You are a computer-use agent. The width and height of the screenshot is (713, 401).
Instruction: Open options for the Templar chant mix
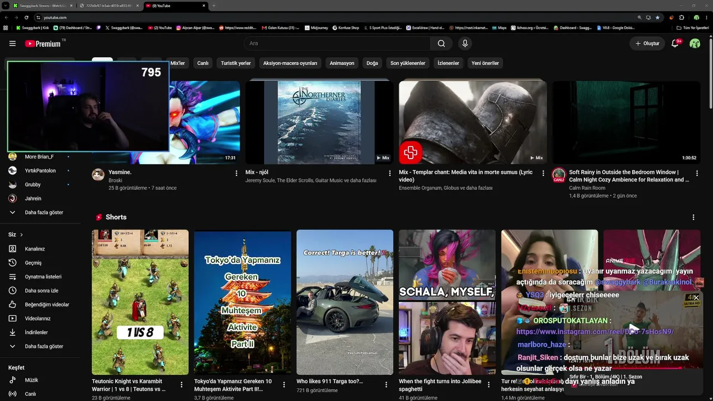tap(544, 173)
